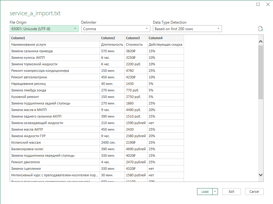Select the Column4 header

pyautogui.click(x=165, y=38)
